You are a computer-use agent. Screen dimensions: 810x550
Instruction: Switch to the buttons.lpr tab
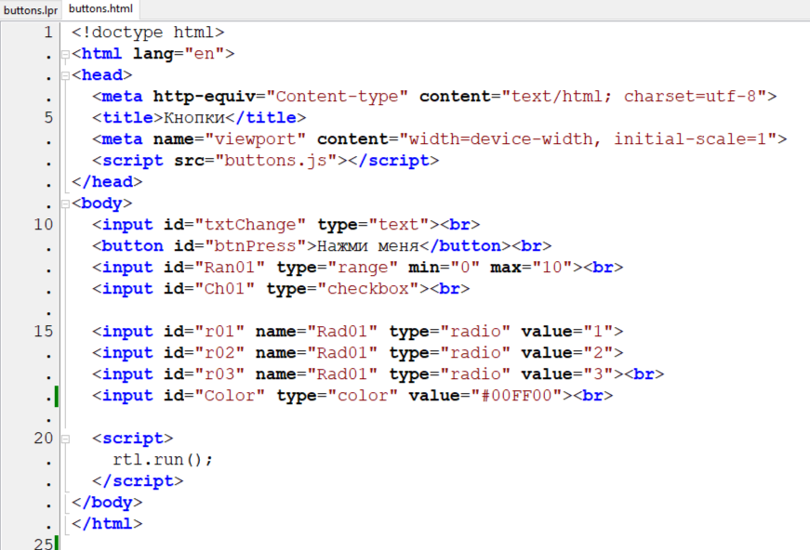(31, 10)
